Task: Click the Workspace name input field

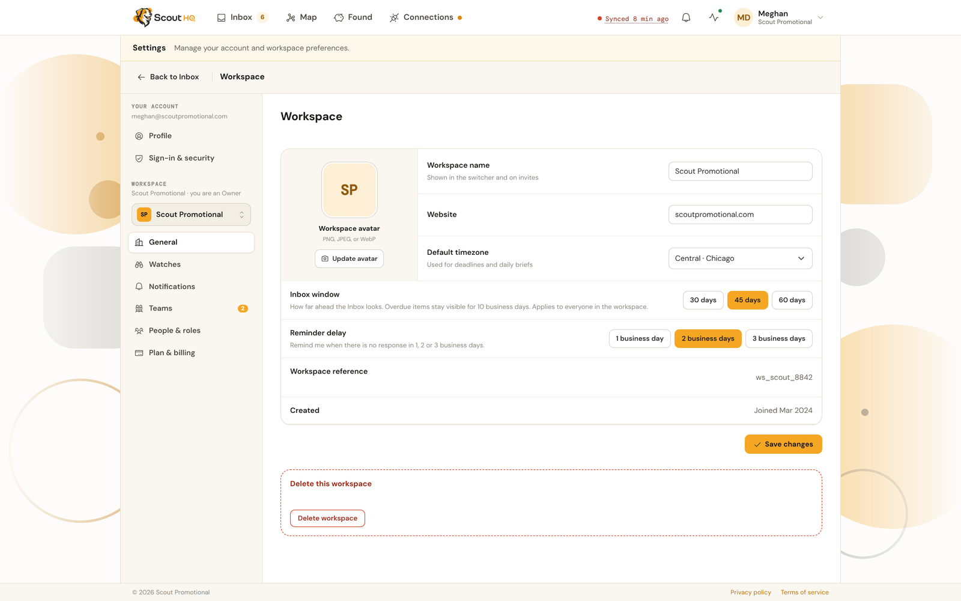Action: pos(740,171)
